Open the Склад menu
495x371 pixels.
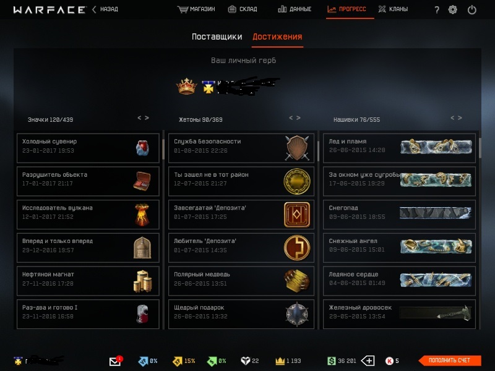(x=243, y=9)
